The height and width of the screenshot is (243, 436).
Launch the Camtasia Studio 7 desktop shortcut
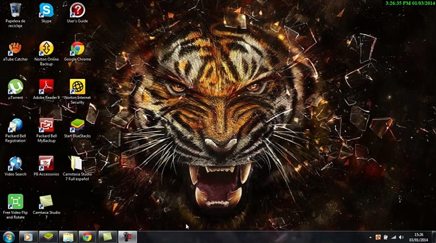pos(46,207)
